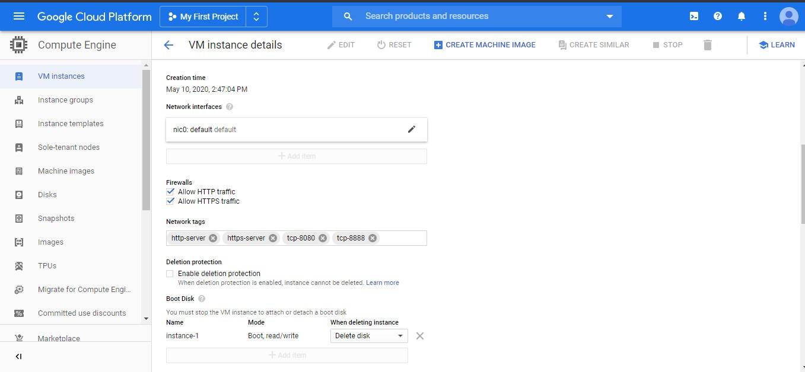Open project switcher up-down arrows
This screenshot has height=372, width=805.
(256, 17)
